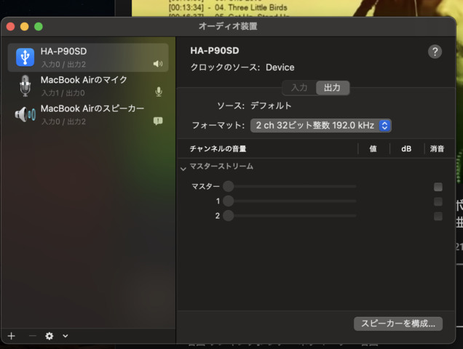This screenshot has height=349, width=463.
Task: Open the フォーマット format dropdown
Action: coord(321,125)
